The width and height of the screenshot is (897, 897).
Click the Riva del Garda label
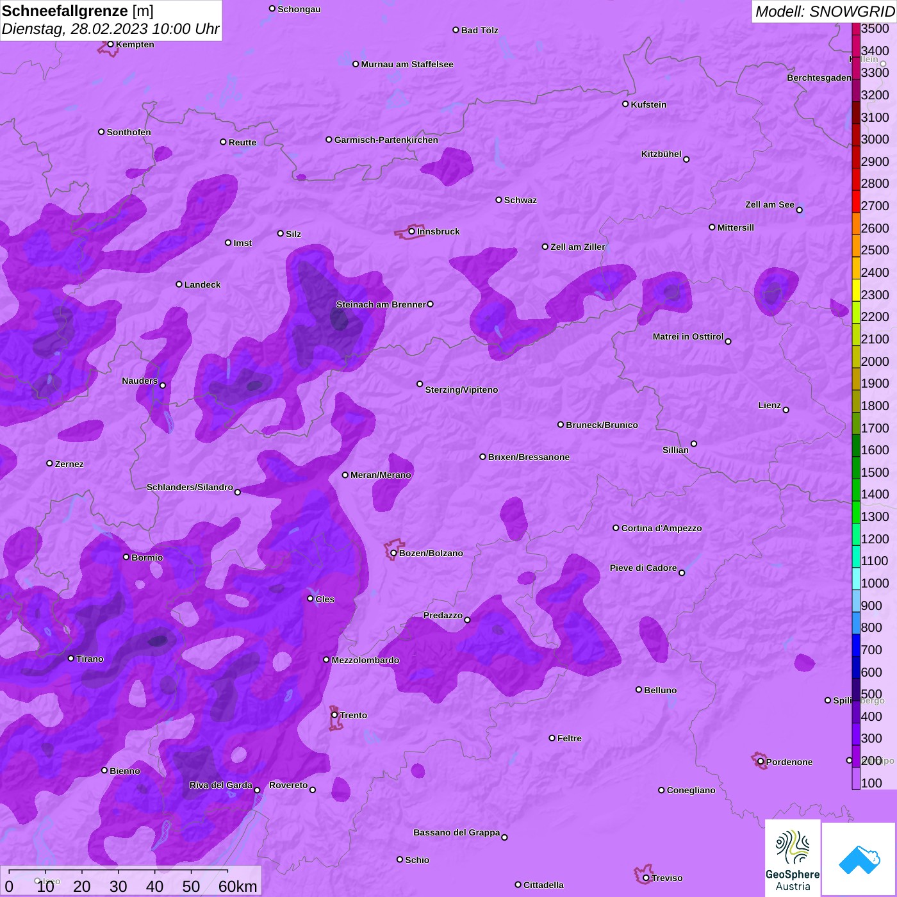point(221,785)
